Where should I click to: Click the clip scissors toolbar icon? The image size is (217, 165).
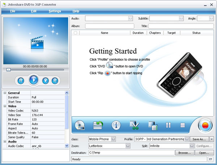point(134,125)
